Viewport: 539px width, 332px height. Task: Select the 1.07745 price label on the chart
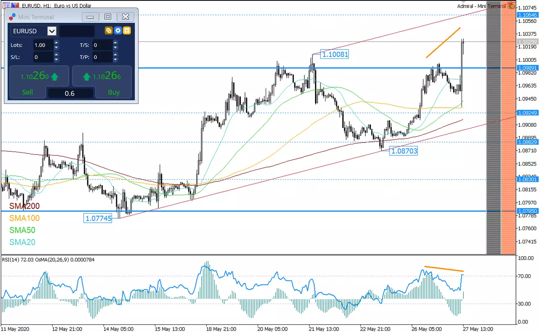pos(98,218)
